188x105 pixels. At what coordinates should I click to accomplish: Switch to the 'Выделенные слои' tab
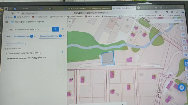[x=22, y=36]
